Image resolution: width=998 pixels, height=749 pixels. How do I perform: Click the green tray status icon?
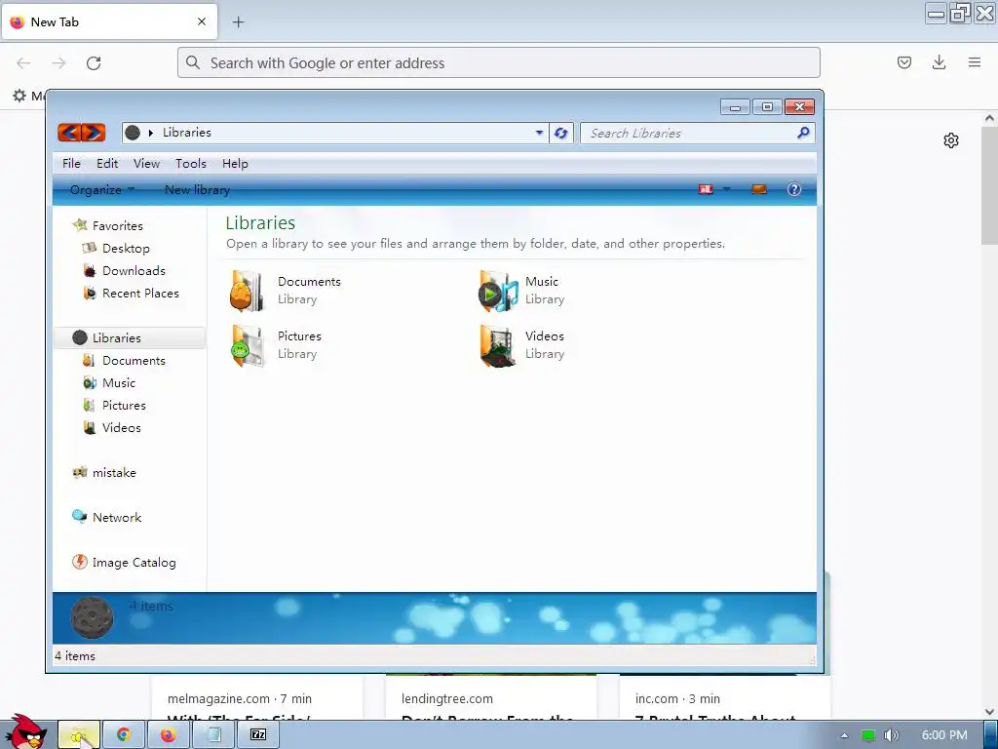click(868, 735)
